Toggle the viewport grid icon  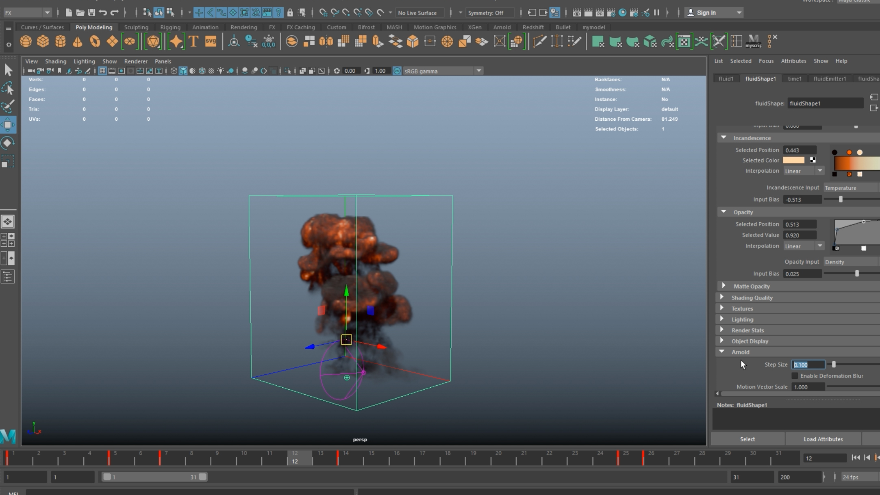tap(102, 71)
